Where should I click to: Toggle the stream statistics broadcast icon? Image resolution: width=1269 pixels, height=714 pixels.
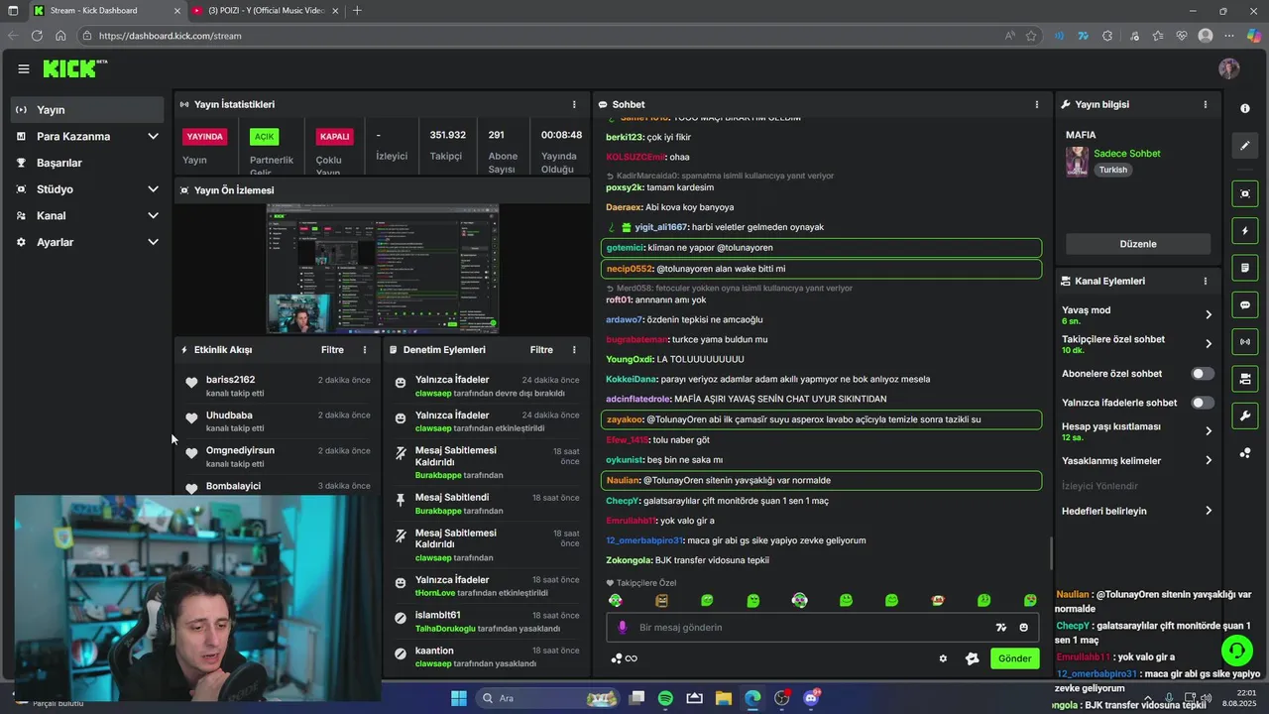[x=1245, y=342]
